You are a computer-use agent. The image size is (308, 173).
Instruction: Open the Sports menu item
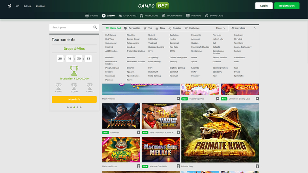click(92, 16)
